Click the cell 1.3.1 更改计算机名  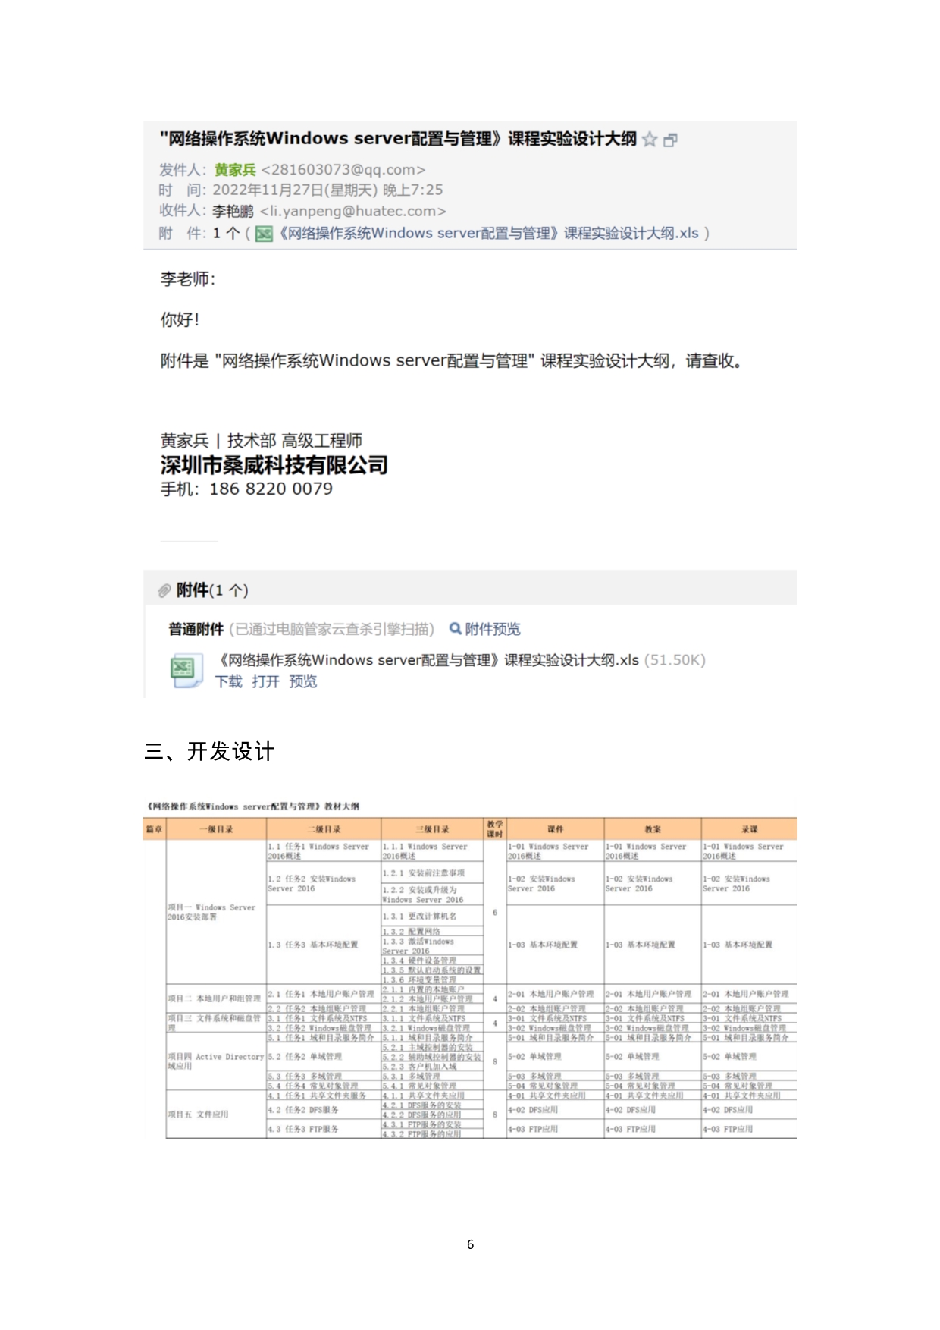(432, 916)
